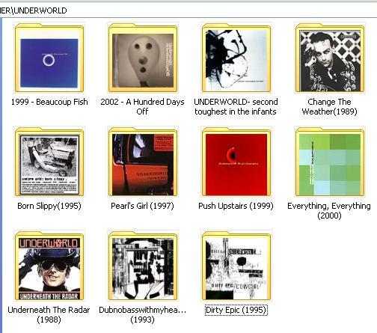Click the "Born Slippy(1995)" folder name

pyautogui.click(x=49, y=206)
